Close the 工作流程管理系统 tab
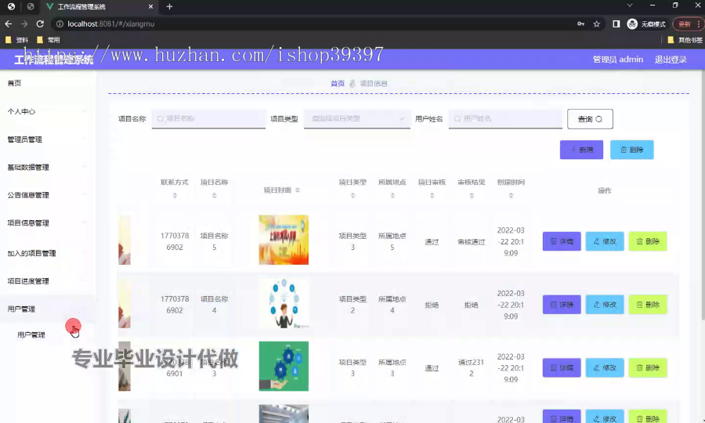 coord(150,6)
